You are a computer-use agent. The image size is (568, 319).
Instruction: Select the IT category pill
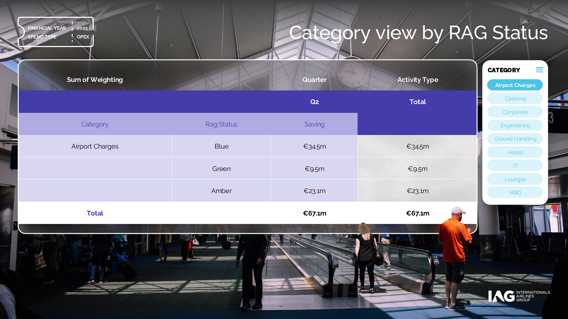(x=515, y=166)
